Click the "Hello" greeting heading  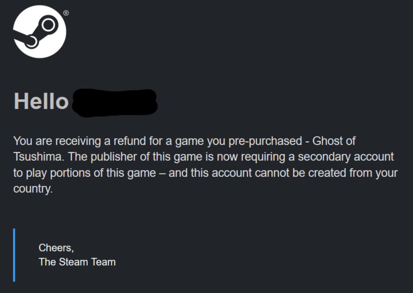[41, 101]
